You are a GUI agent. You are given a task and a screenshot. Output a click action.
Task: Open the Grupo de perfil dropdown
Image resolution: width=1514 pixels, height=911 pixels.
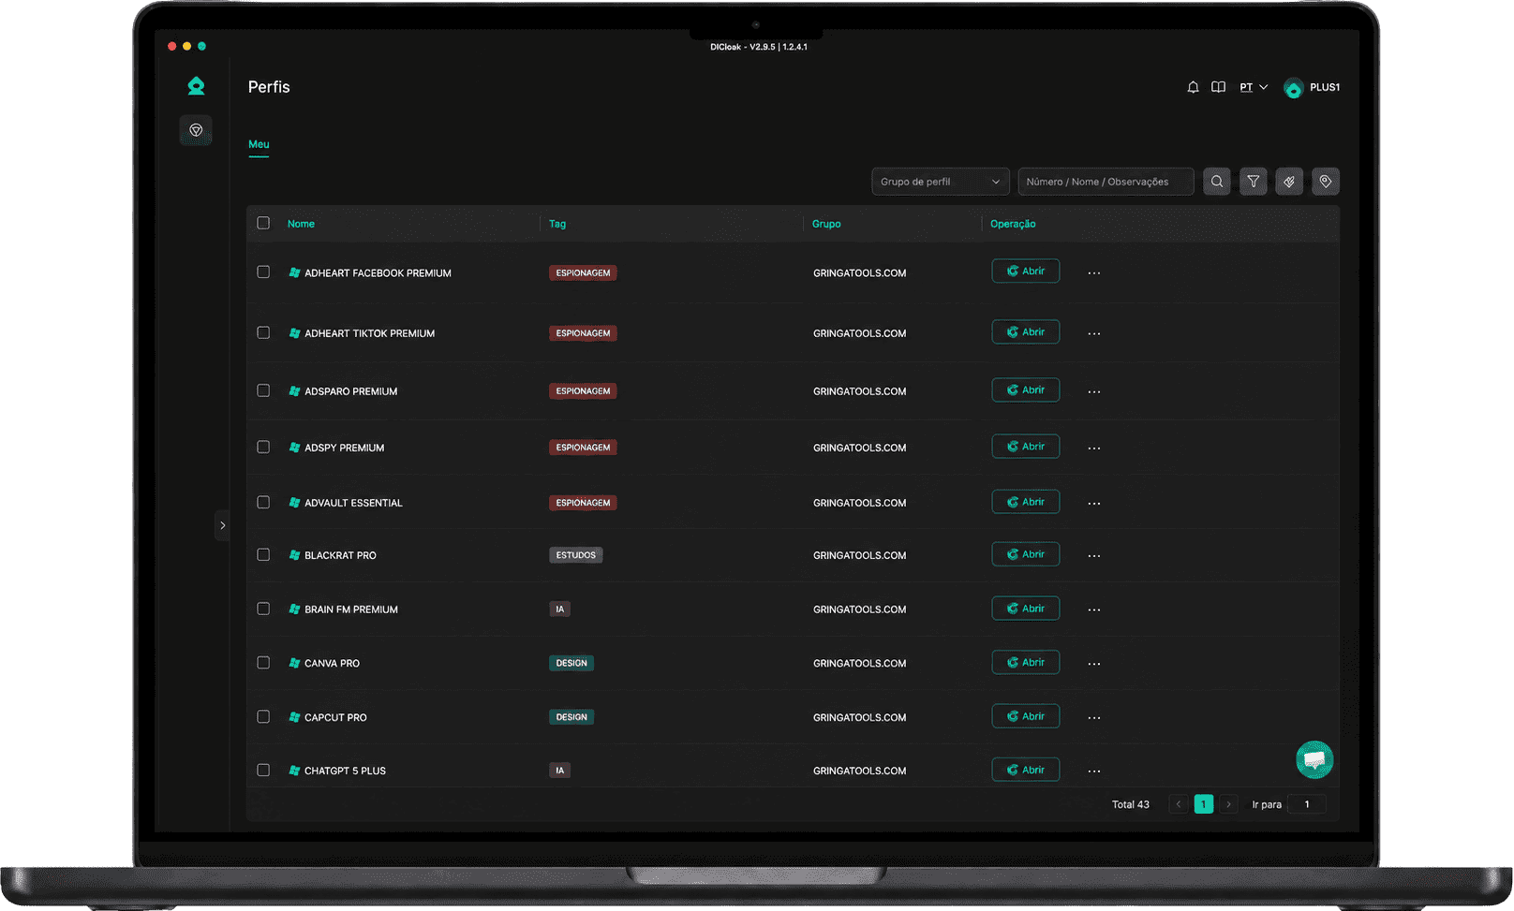coord(941,182)
